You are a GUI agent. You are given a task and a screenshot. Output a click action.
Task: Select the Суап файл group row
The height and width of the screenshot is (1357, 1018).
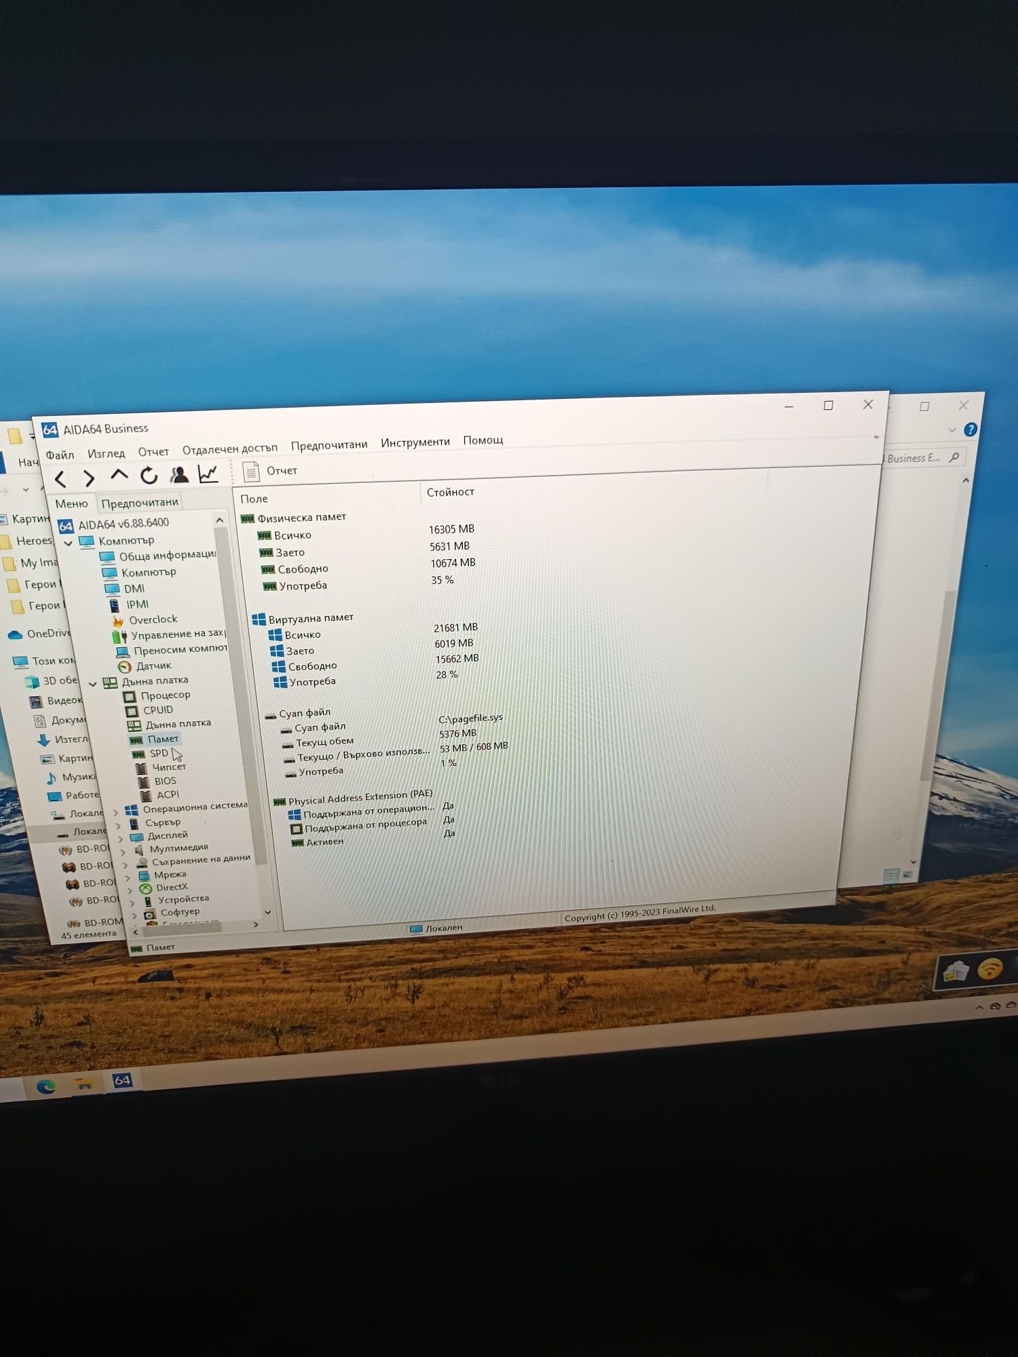298,714
